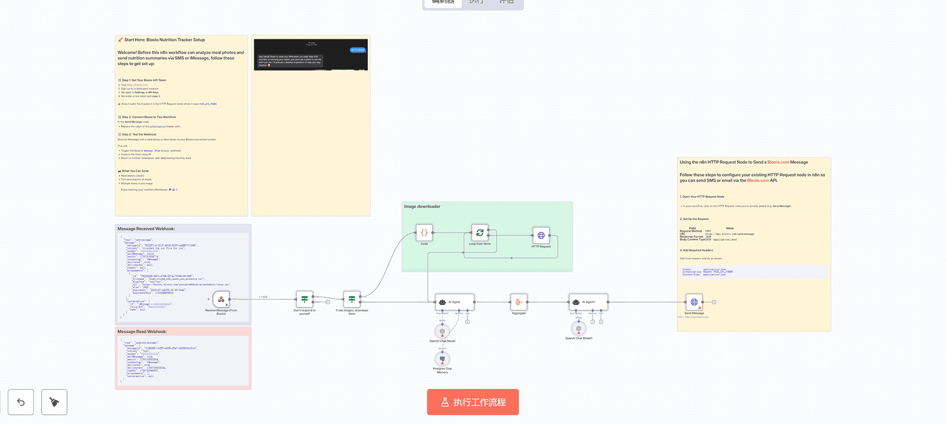946x425 pixels.
Task: Open the Loop Over Items node
Action: coord(480,233)
